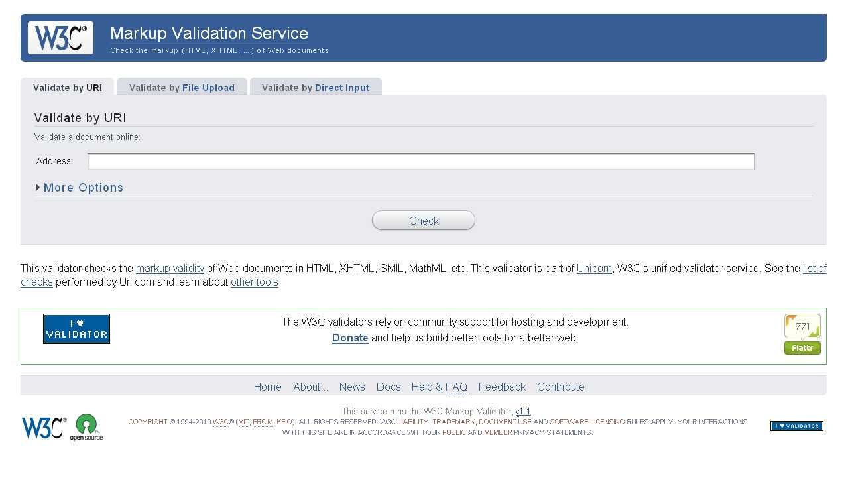
Task: Open the markup validity link
Action: pos(170,269)
